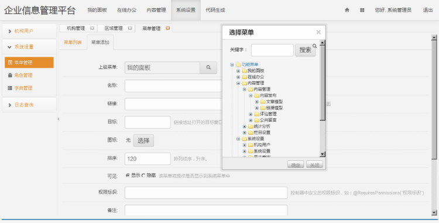The height and width of the screenshot is (223, 439).
Task: Open 内容管理 in the top navigation
Action: tap(156, 10)
